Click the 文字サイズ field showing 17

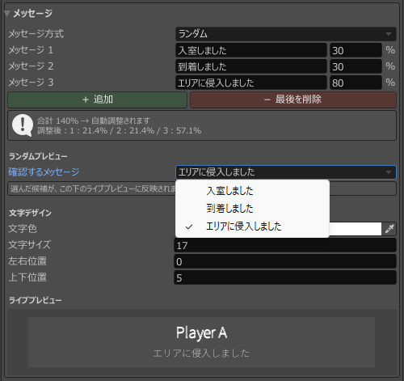(285, 245)
